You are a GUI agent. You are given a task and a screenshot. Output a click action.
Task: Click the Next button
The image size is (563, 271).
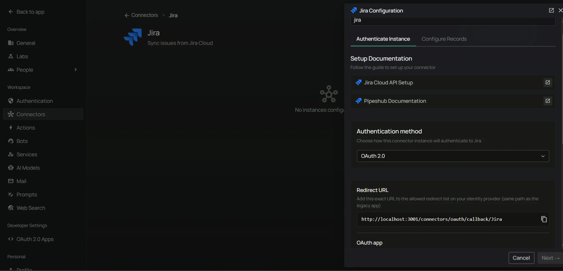pyautogui.click(x=550, y=258)
